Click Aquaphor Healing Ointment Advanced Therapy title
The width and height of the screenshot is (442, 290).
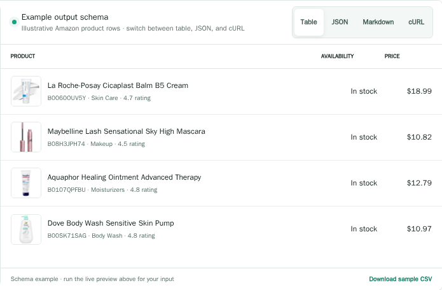tap(124, 177)
